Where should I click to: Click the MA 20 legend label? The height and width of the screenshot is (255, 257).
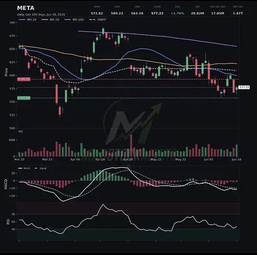(x=32, y=20)
